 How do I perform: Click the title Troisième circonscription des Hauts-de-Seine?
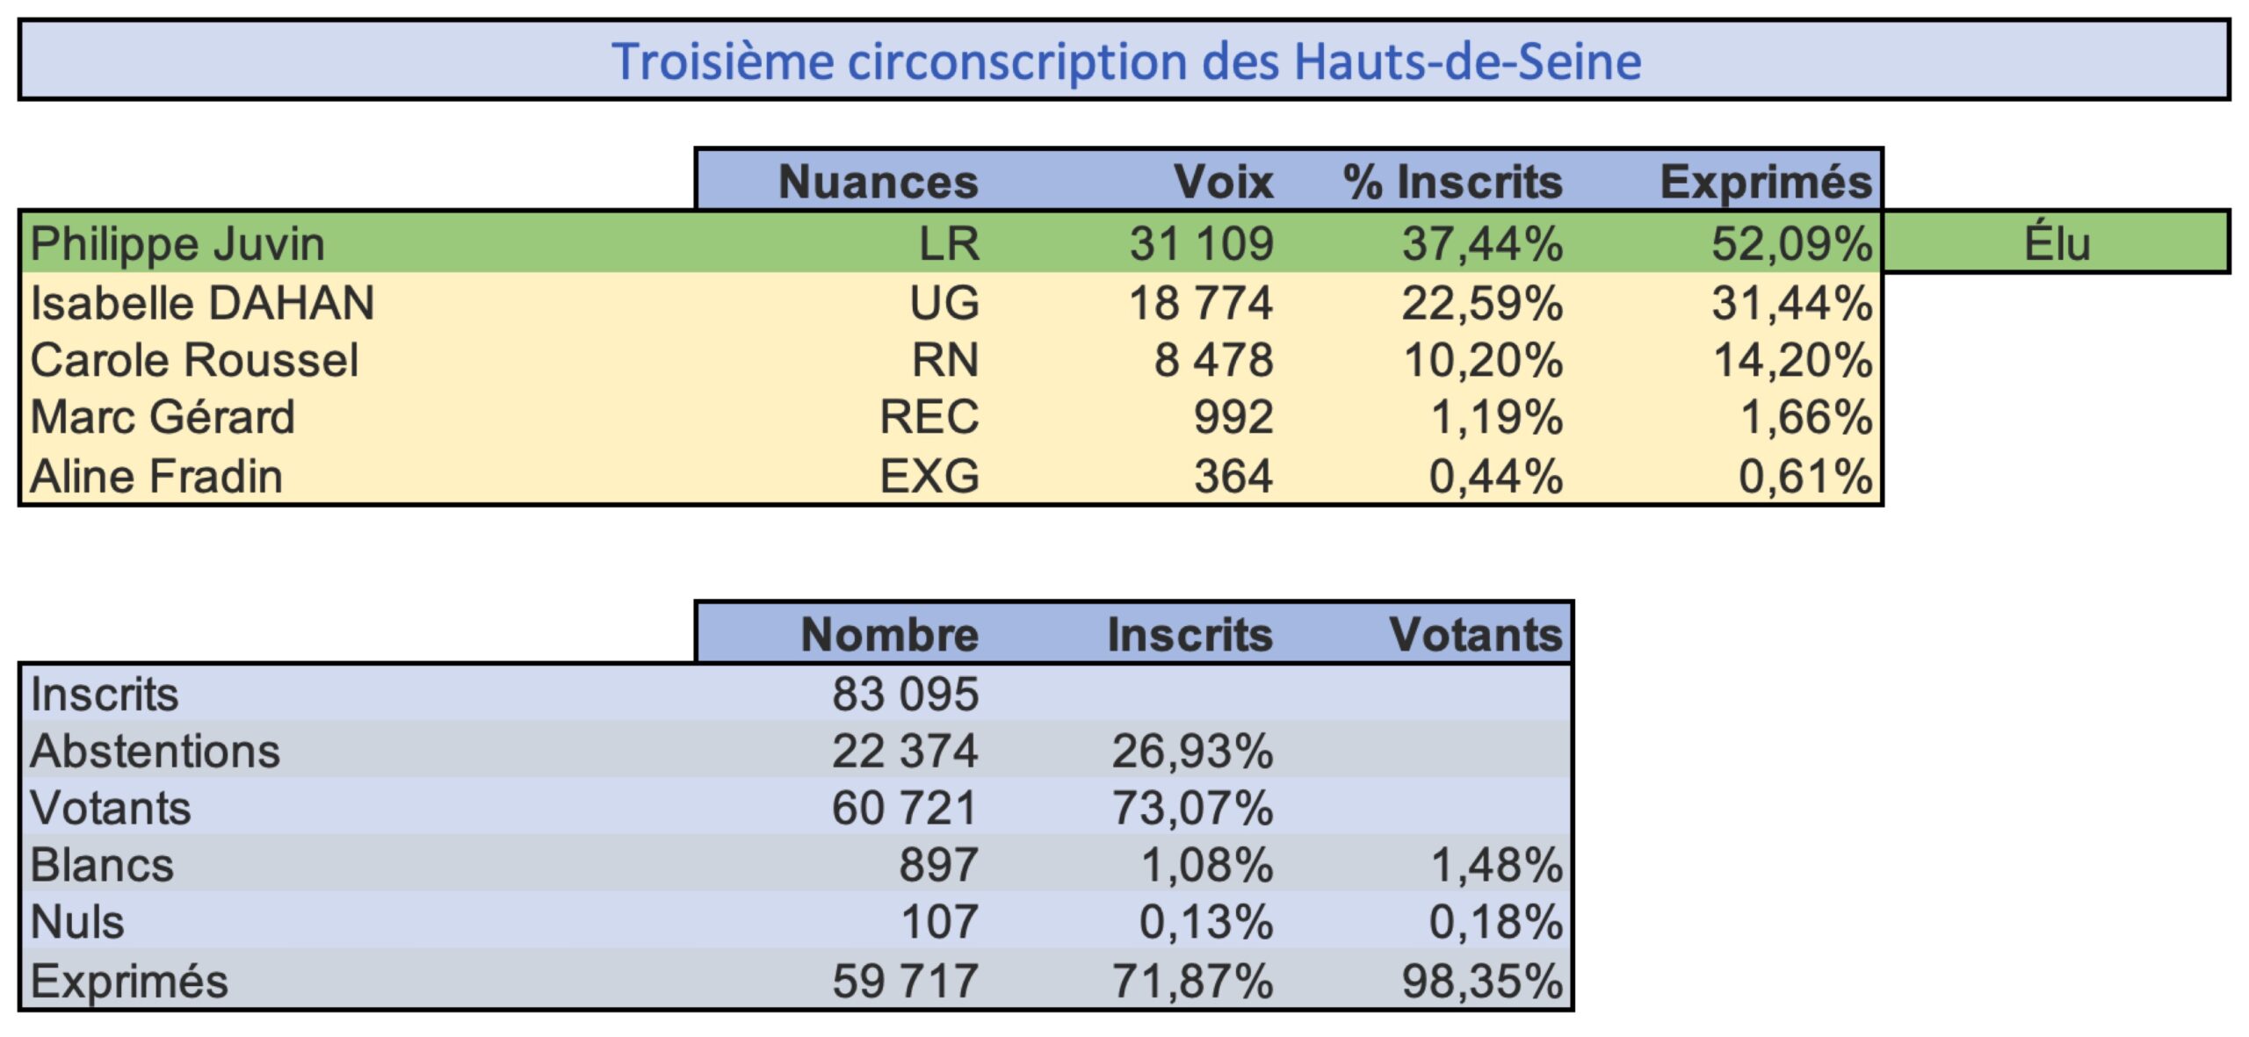tap(1126, 61)
